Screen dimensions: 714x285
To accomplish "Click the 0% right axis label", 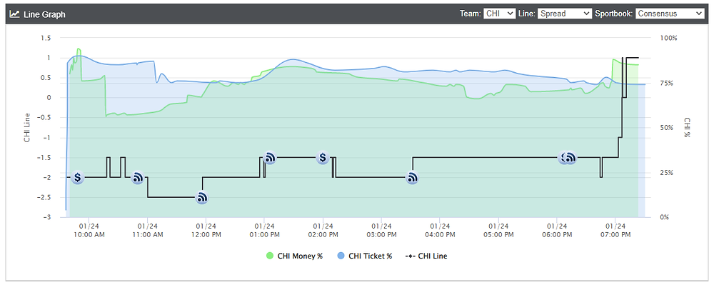I will (665, 218).
